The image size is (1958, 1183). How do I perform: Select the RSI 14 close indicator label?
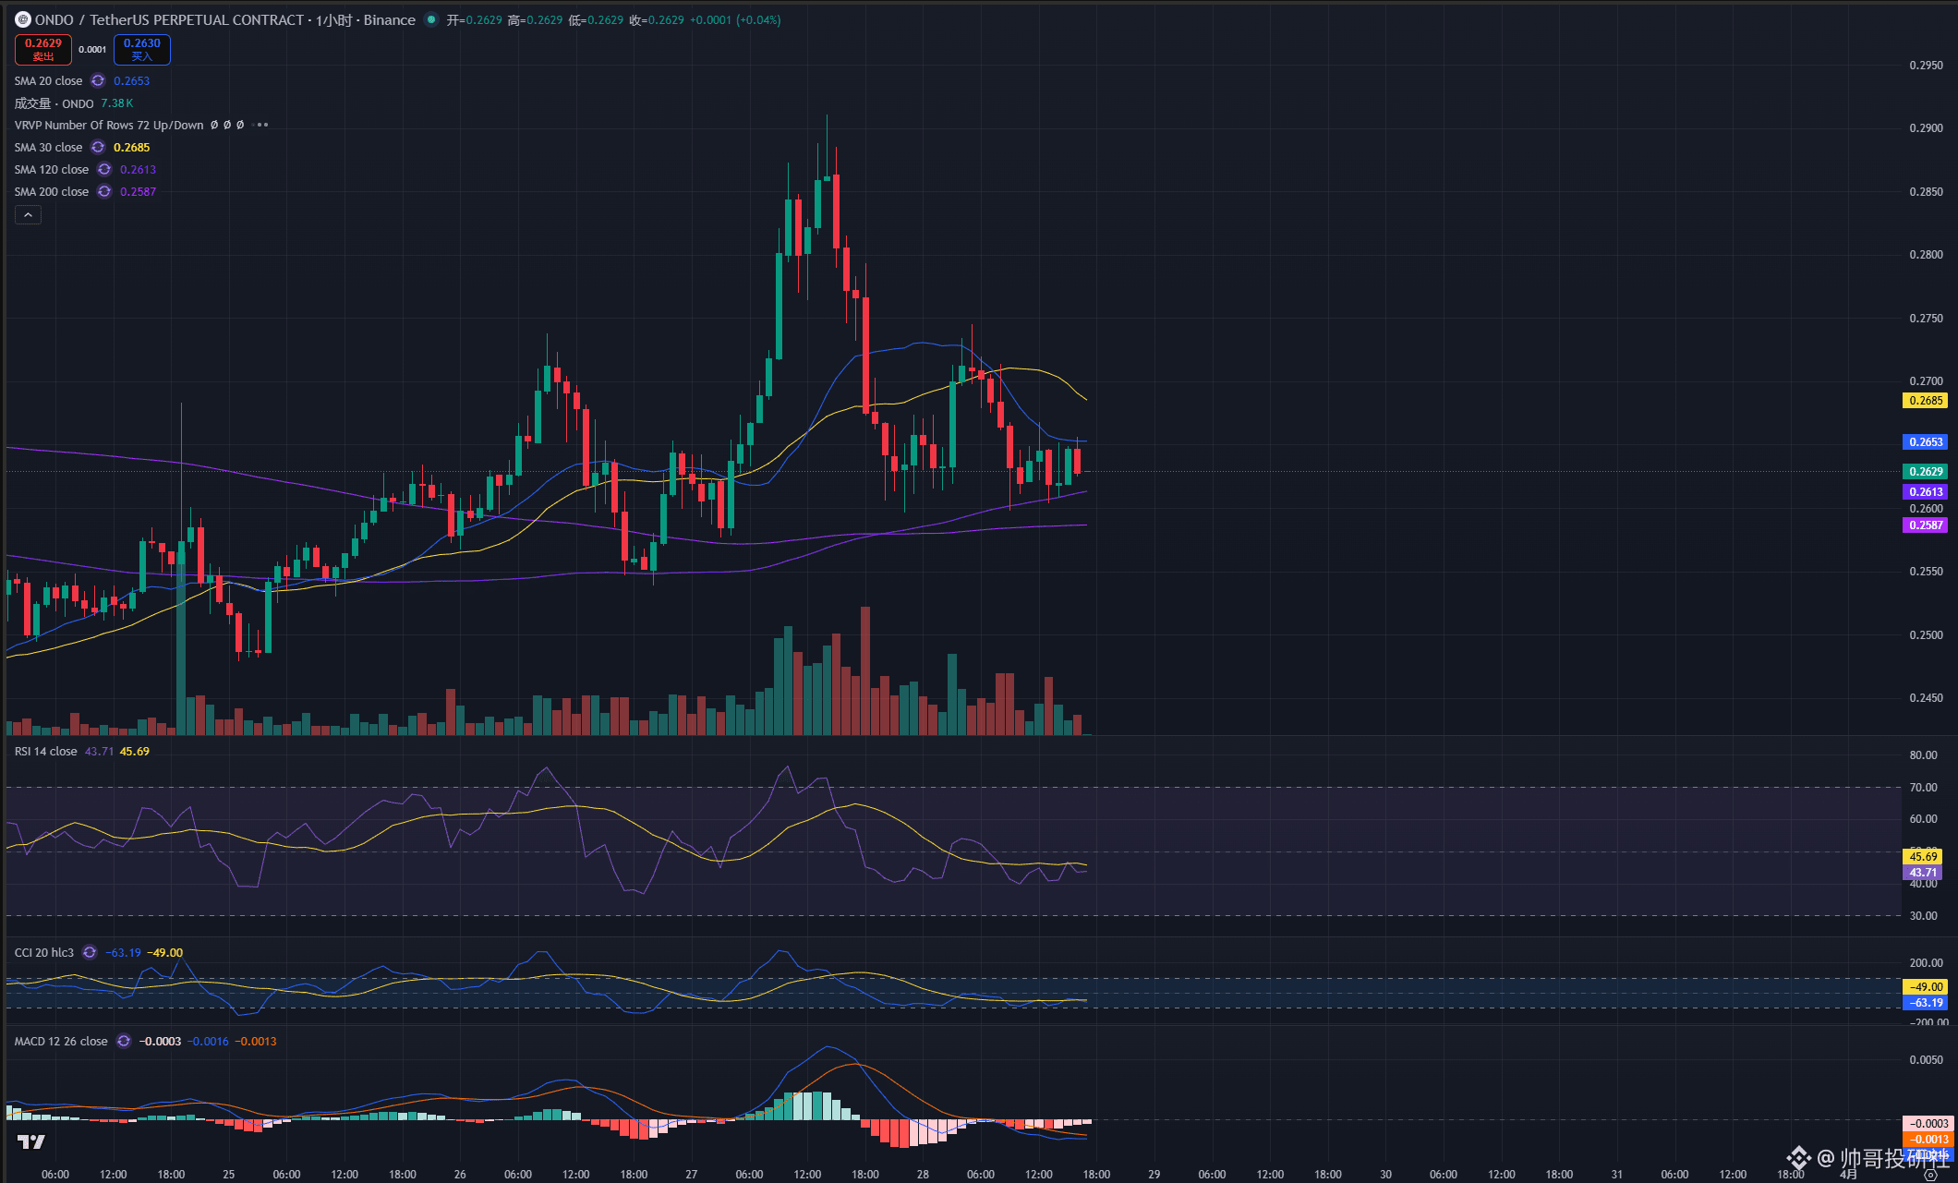pyautogui.click(x=46, y=751)
